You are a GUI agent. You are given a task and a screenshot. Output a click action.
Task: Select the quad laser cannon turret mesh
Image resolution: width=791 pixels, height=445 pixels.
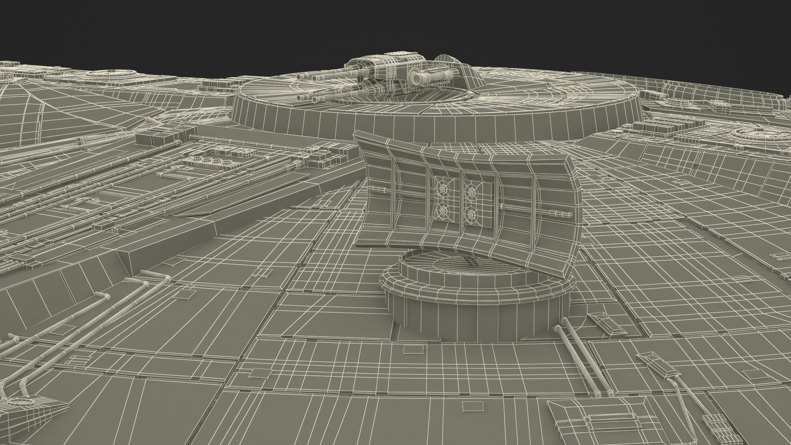(x=377, y=77)
